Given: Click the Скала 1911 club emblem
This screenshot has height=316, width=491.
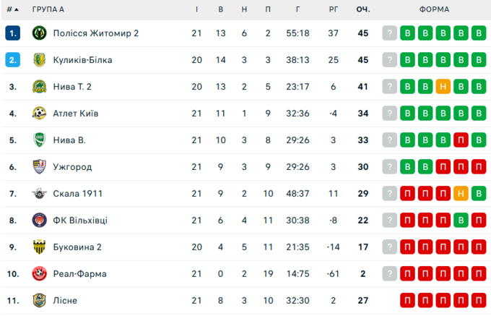Looking at the screenshot, I should 40,193.
